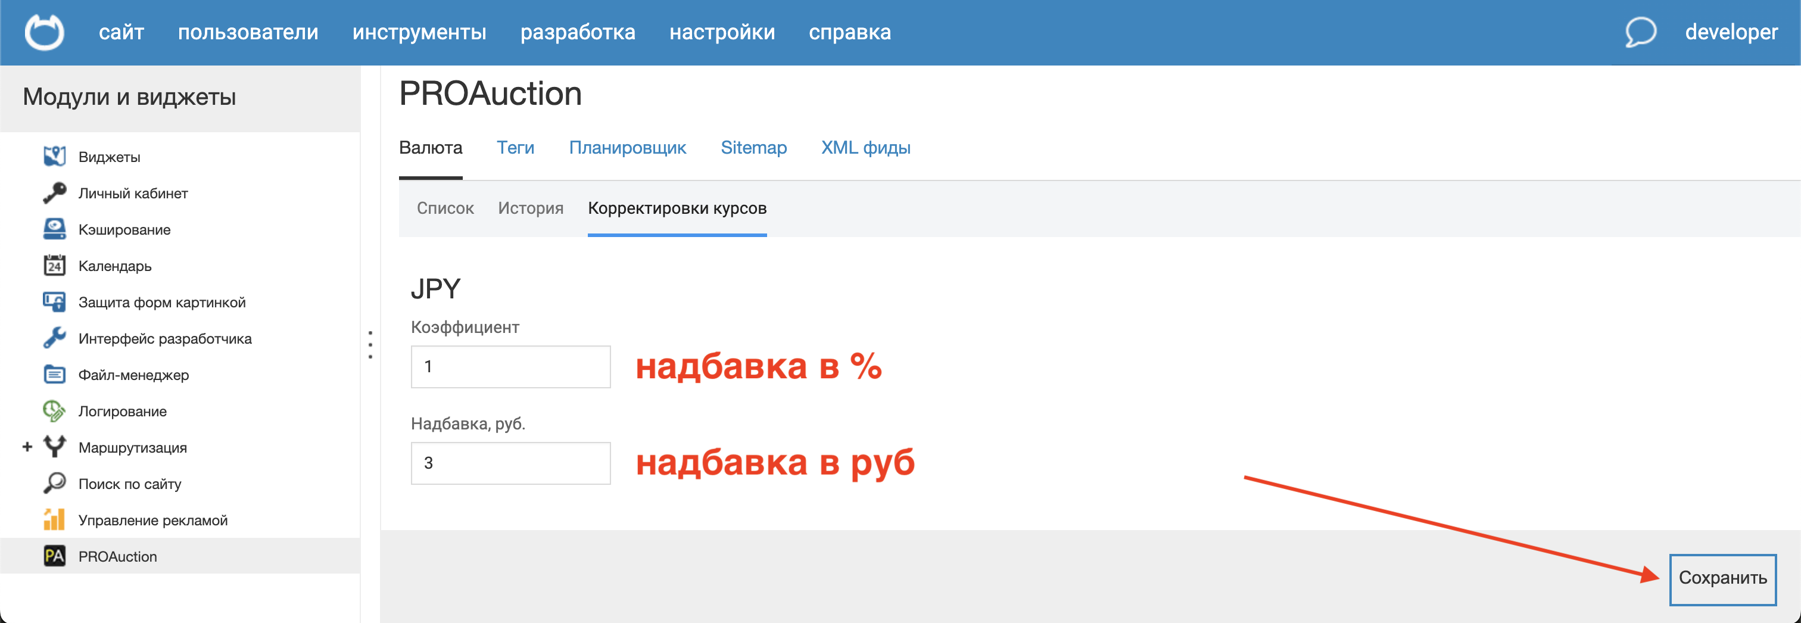Image resolution: width=1801 pixels, height=623 pixels.
Task: Click the Файл-менеджер icon
Action: [x=55, y=375]
